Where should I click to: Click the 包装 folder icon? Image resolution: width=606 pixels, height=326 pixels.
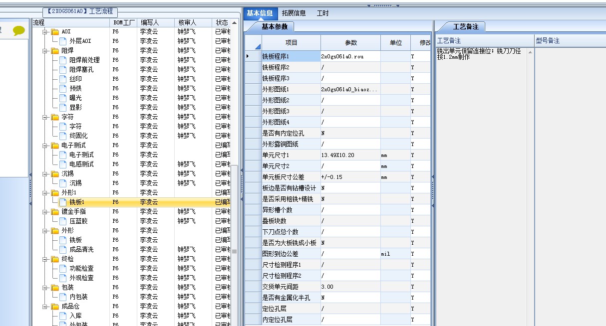[55, 288]
